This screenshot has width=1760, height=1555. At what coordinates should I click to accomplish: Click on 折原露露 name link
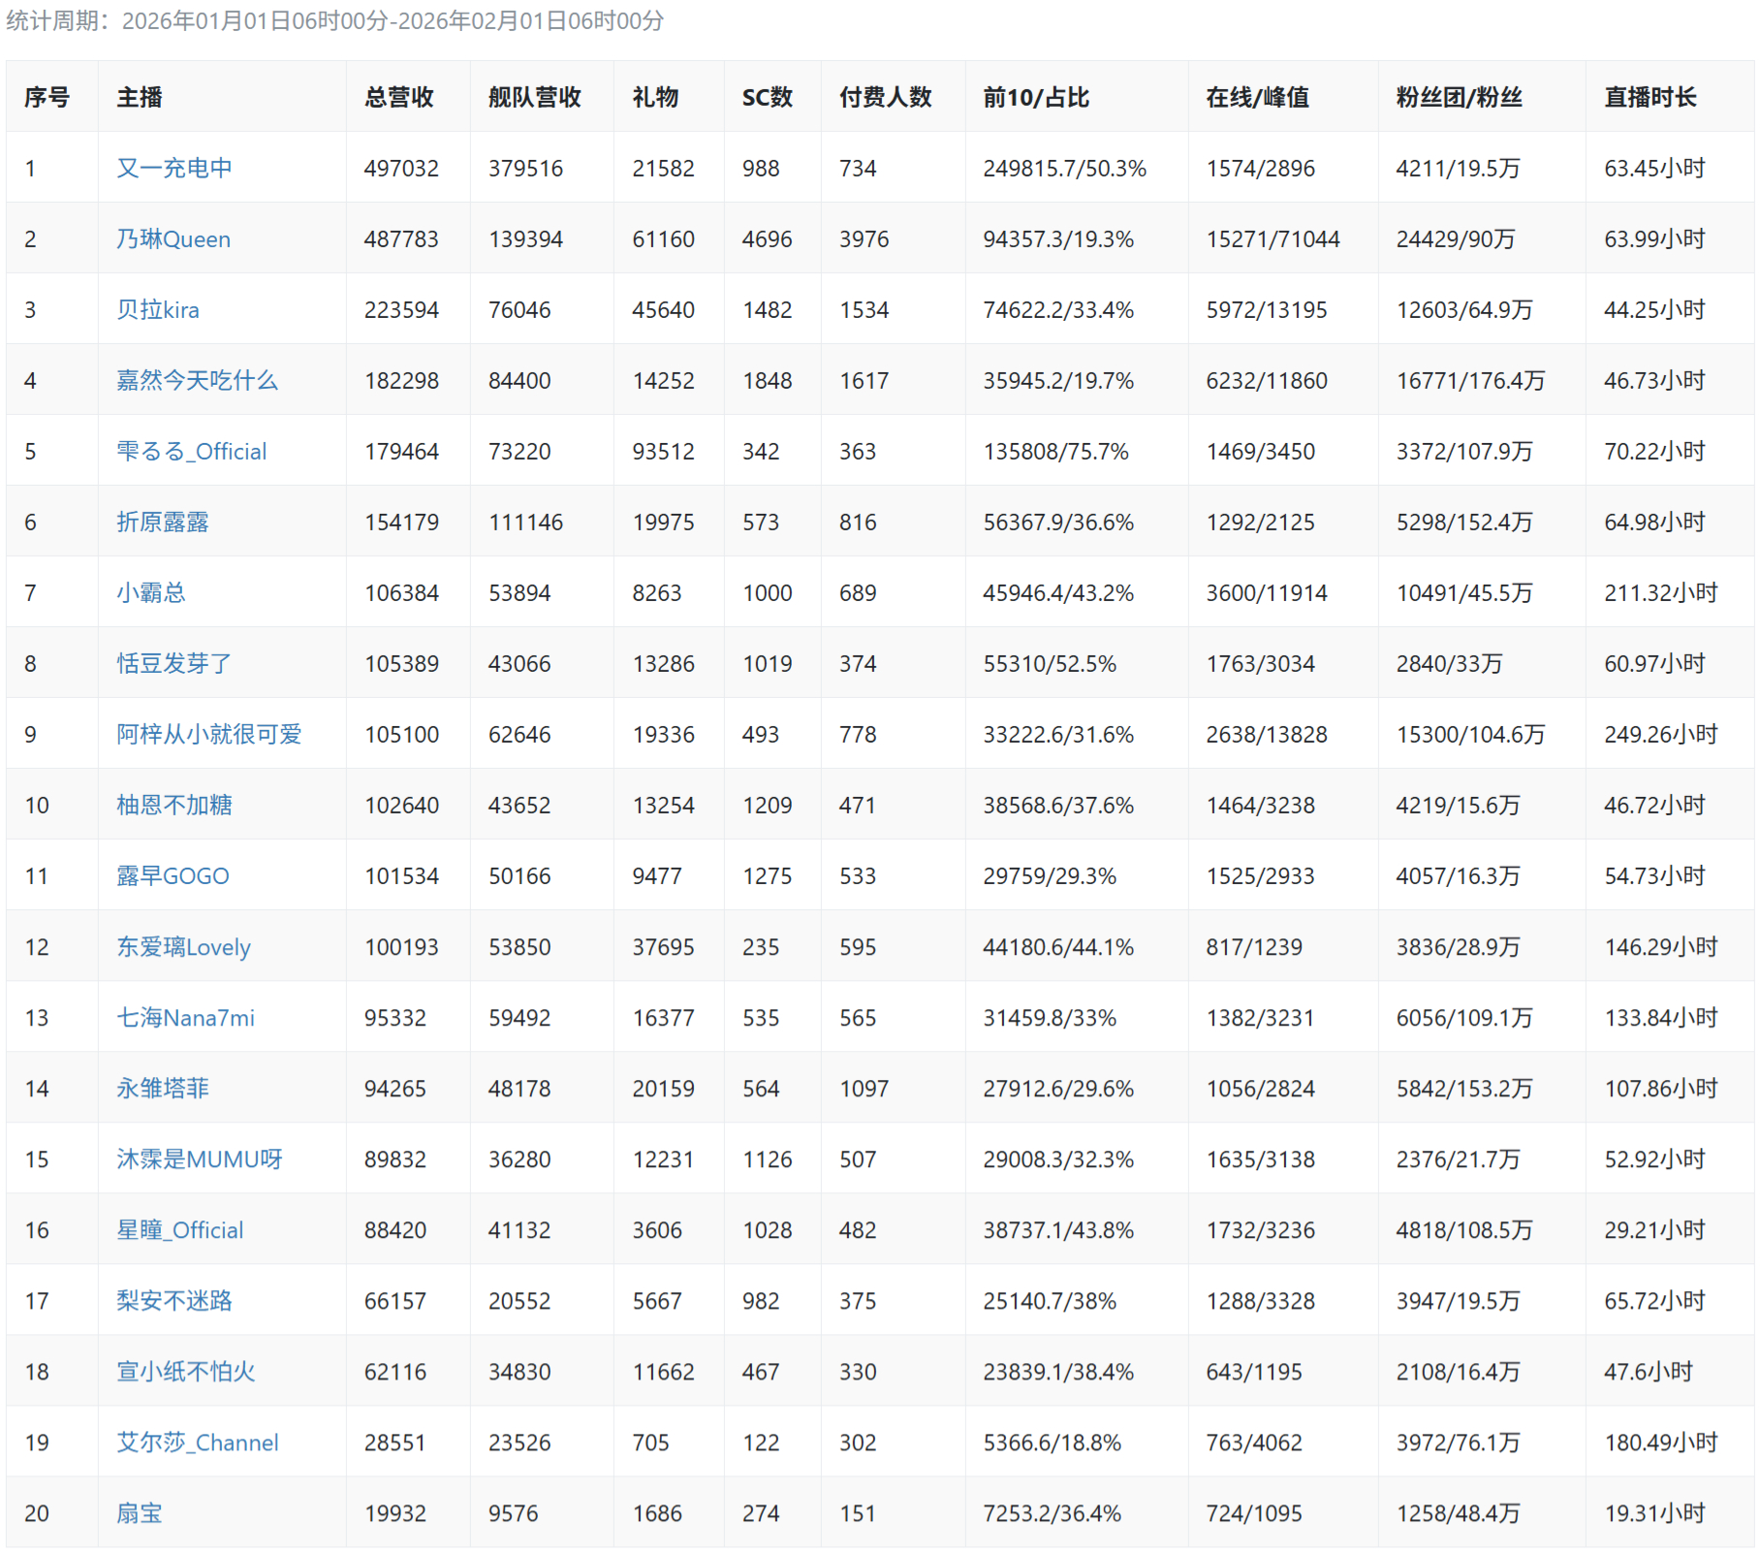(x=163, y=522)
